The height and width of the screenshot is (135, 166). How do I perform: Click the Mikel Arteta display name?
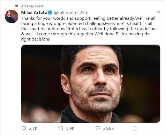pyautogui.click(x=34, y=12)
